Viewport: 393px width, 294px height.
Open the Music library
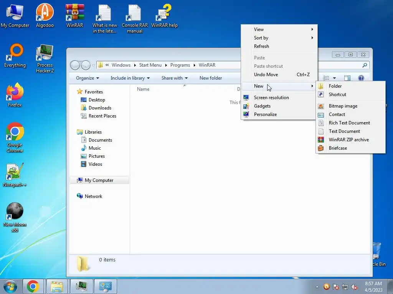click(91, 148)
